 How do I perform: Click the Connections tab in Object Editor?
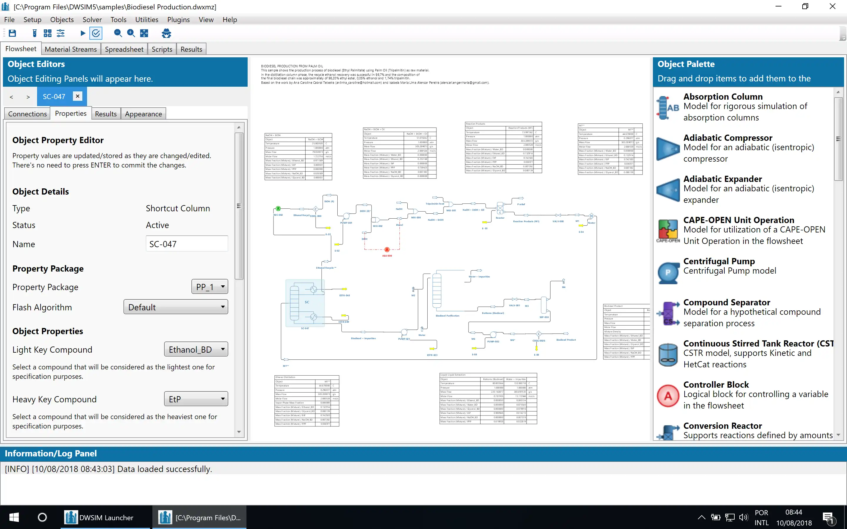[27, 113]
